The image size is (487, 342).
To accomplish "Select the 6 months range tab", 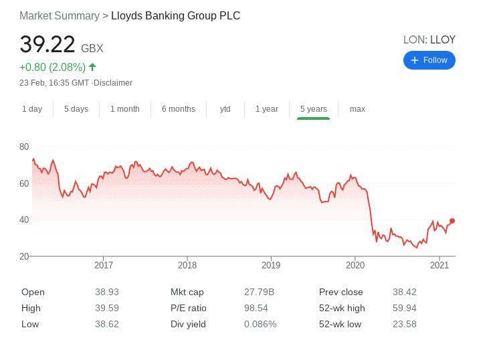I will click(x=178, y=109).
